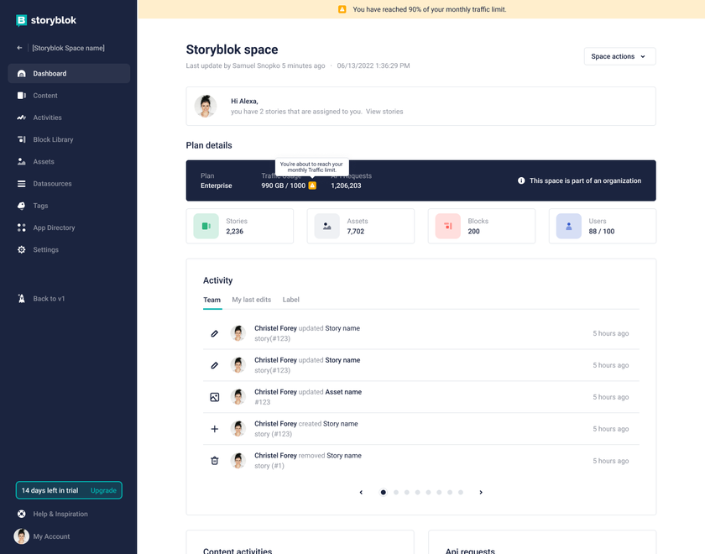This screenshot has height=554, width=705.
Task: Select the second pagination dot in Activity
Action: point(396,493)
